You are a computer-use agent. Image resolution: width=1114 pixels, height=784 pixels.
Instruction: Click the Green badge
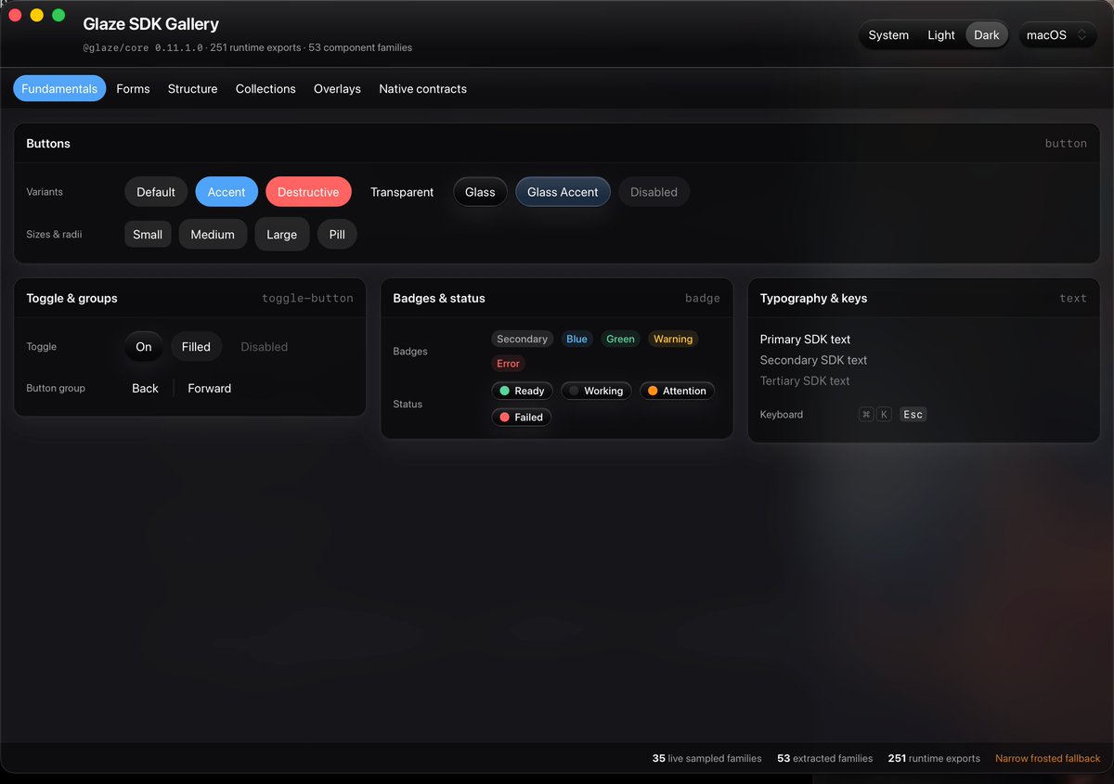[x=621, y=340]
